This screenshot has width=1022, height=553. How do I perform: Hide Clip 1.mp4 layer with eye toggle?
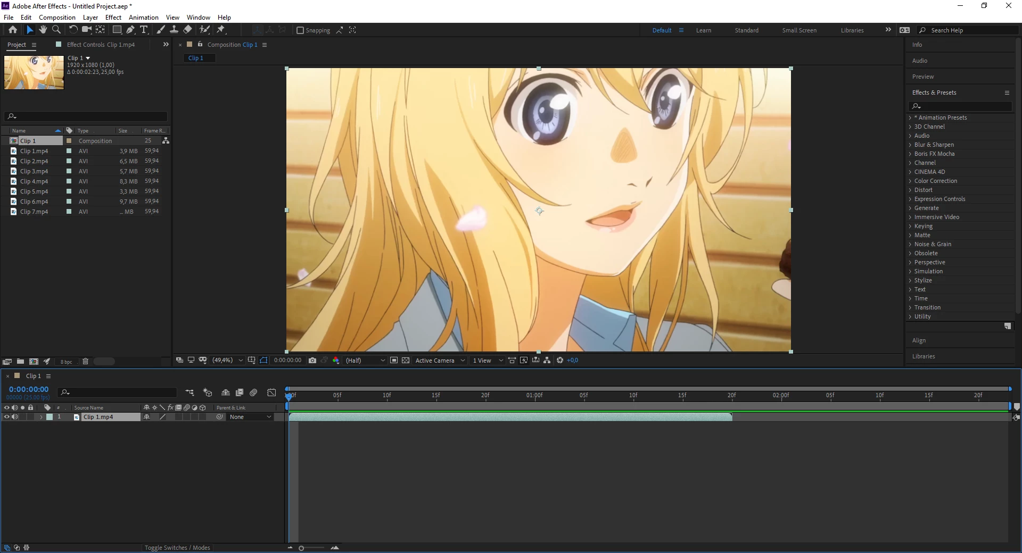pyautogui.click(x=7, y=417)
